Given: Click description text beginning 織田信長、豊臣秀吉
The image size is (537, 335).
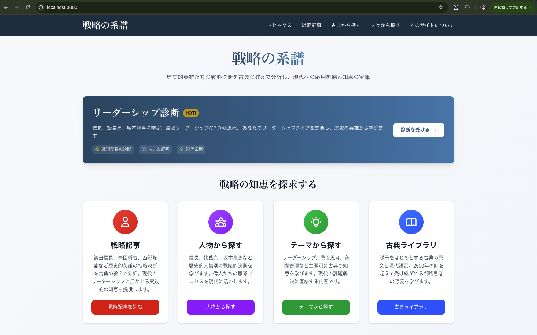Looking at the screenshot, I should (125, 274).
